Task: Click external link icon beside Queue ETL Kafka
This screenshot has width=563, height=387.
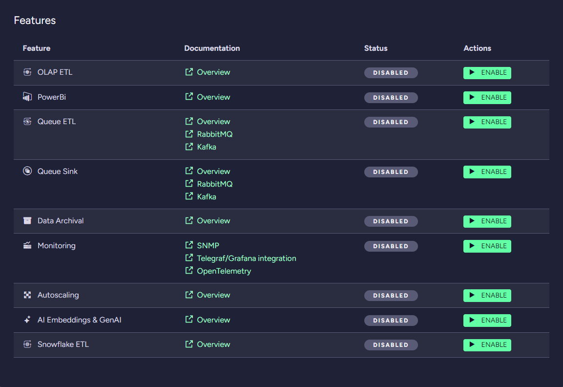Action: click(x=189, y=147)
